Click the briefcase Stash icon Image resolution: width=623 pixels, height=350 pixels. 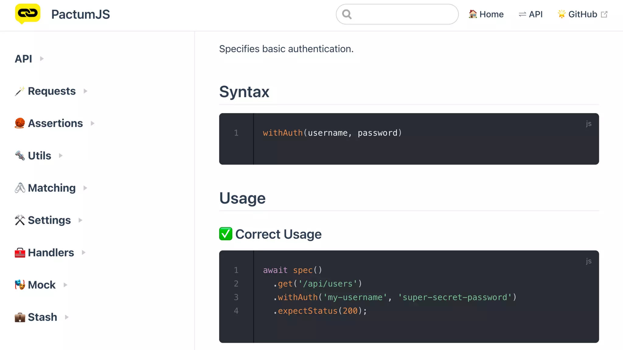click(x=20, y=317)
